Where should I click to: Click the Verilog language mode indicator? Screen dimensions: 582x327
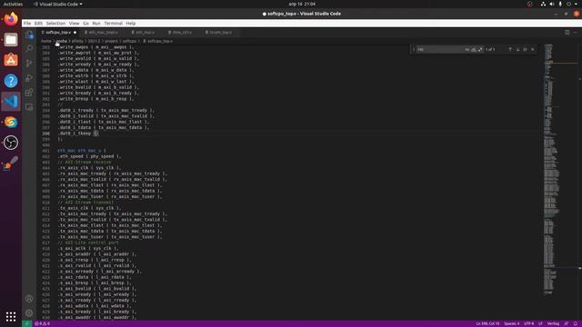click(x=553, y=323)
